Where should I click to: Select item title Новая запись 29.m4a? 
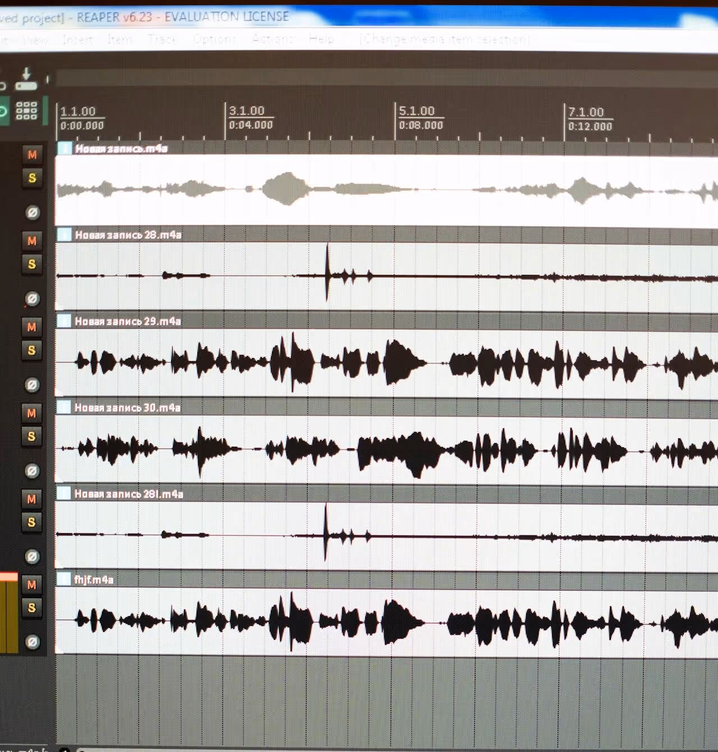pyautogui.click(x=128, y=321)
